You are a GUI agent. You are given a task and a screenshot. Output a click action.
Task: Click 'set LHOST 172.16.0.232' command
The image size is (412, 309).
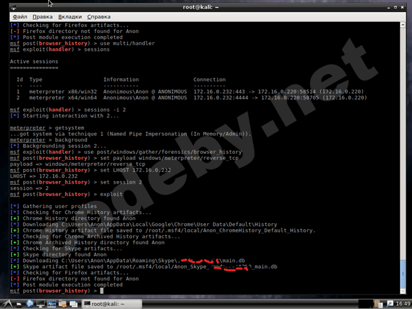coord(135,170)
